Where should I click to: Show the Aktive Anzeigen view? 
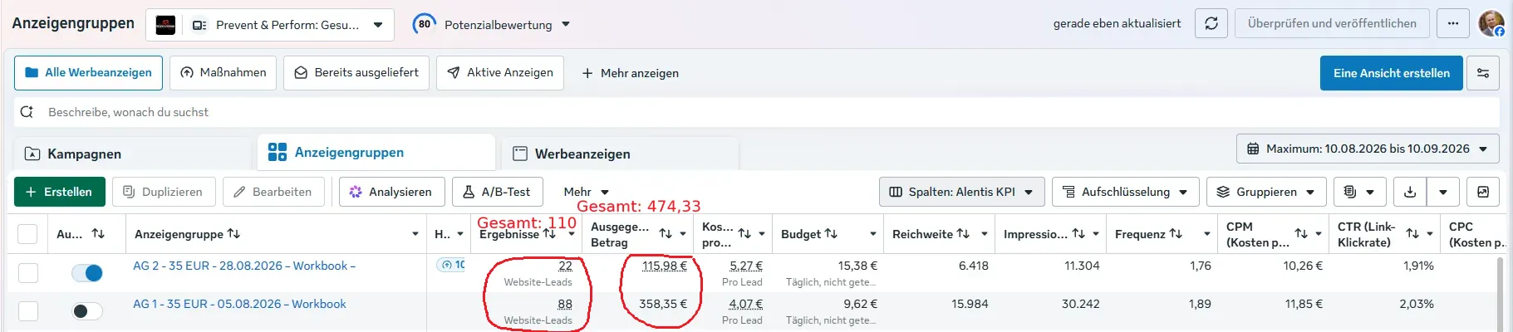click(x=500, y=73)
